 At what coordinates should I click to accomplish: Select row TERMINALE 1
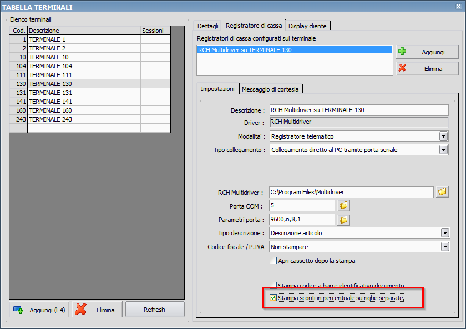(x=90, y=39)
